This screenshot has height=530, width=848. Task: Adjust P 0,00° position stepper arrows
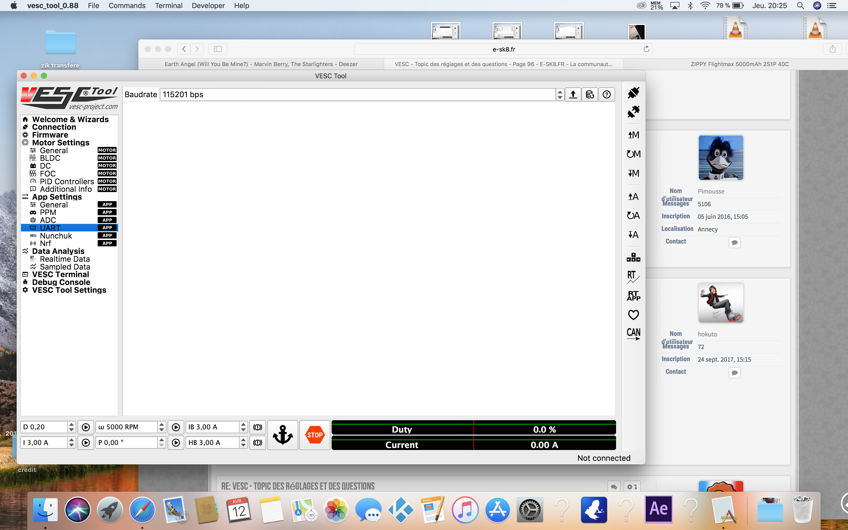pos(162,443)
